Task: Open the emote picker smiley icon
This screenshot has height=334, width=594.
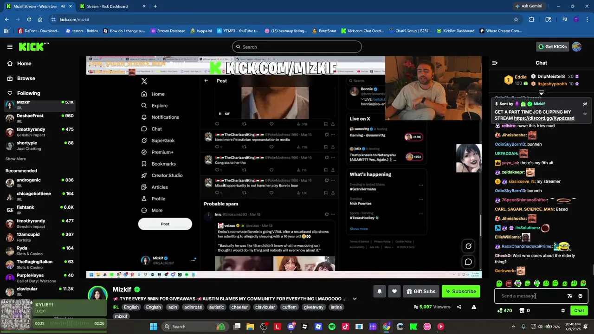Action: pyautogui.click(x=580, y=296)
